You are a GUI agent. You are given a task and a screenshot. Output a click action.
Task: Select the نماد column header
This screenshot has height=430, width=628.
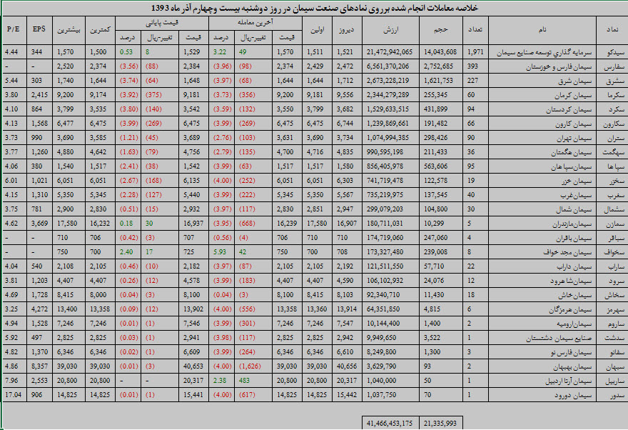(612, 30)
